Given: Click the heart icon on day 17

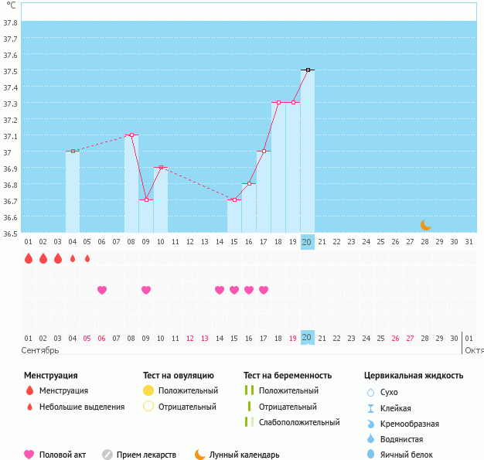Looking at the screenshot, I should click(264, 290).
